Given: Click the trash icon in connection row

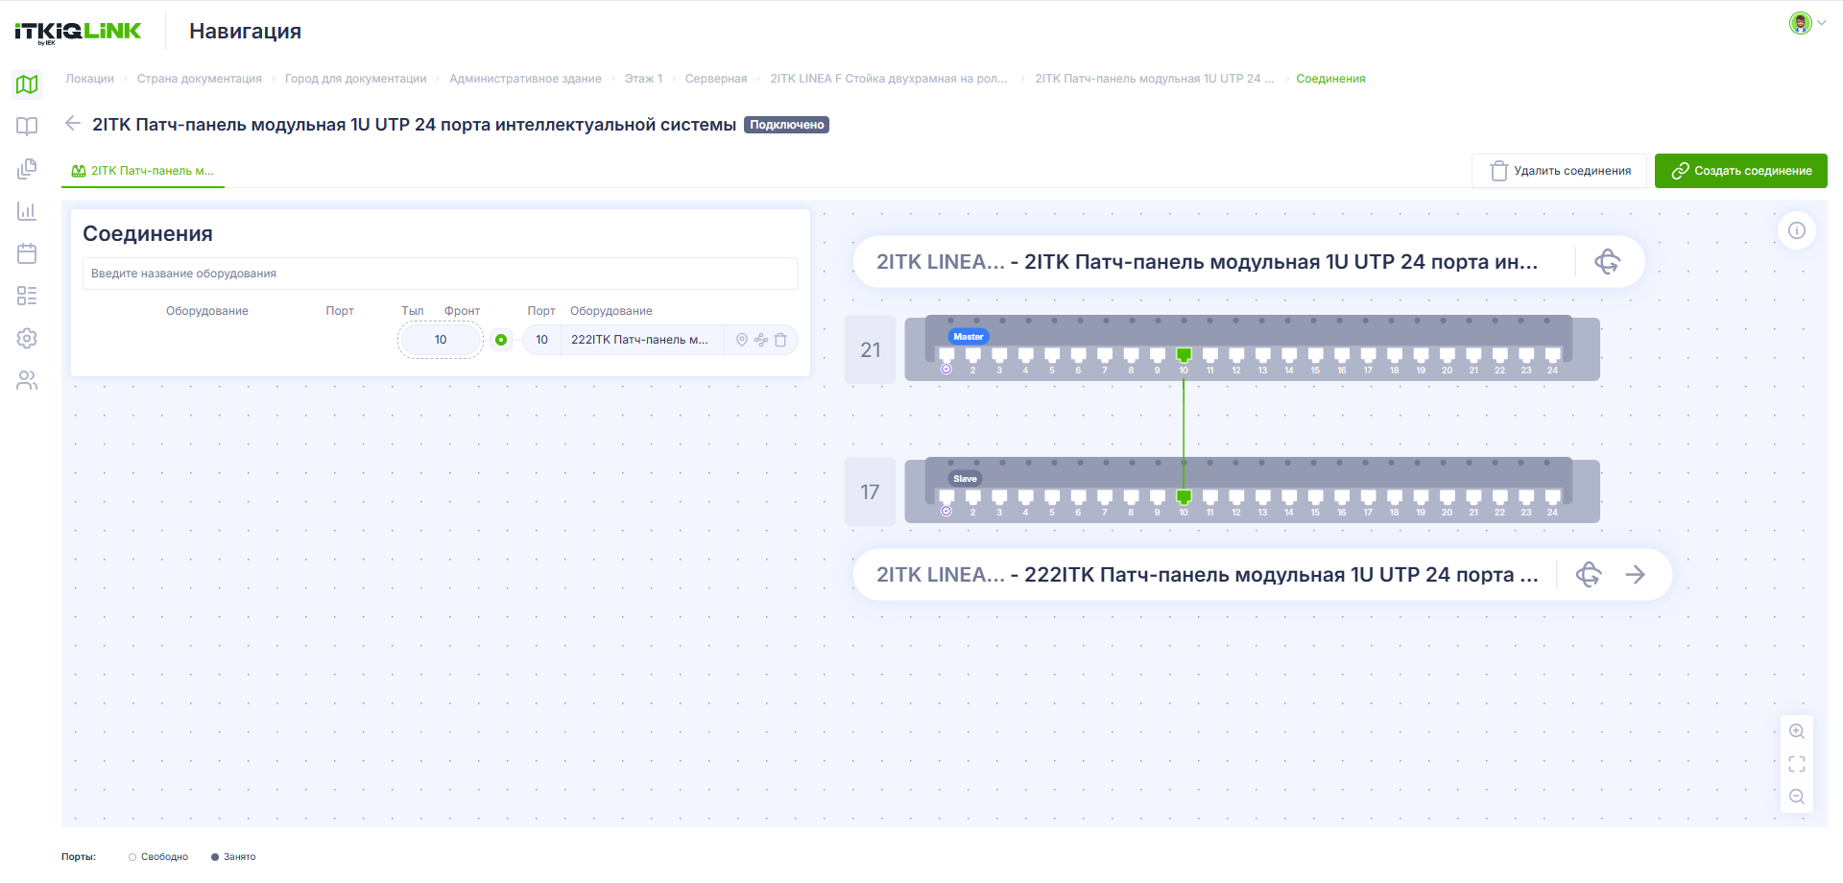Looking at the screenshot, I should [x=780, y=340].
